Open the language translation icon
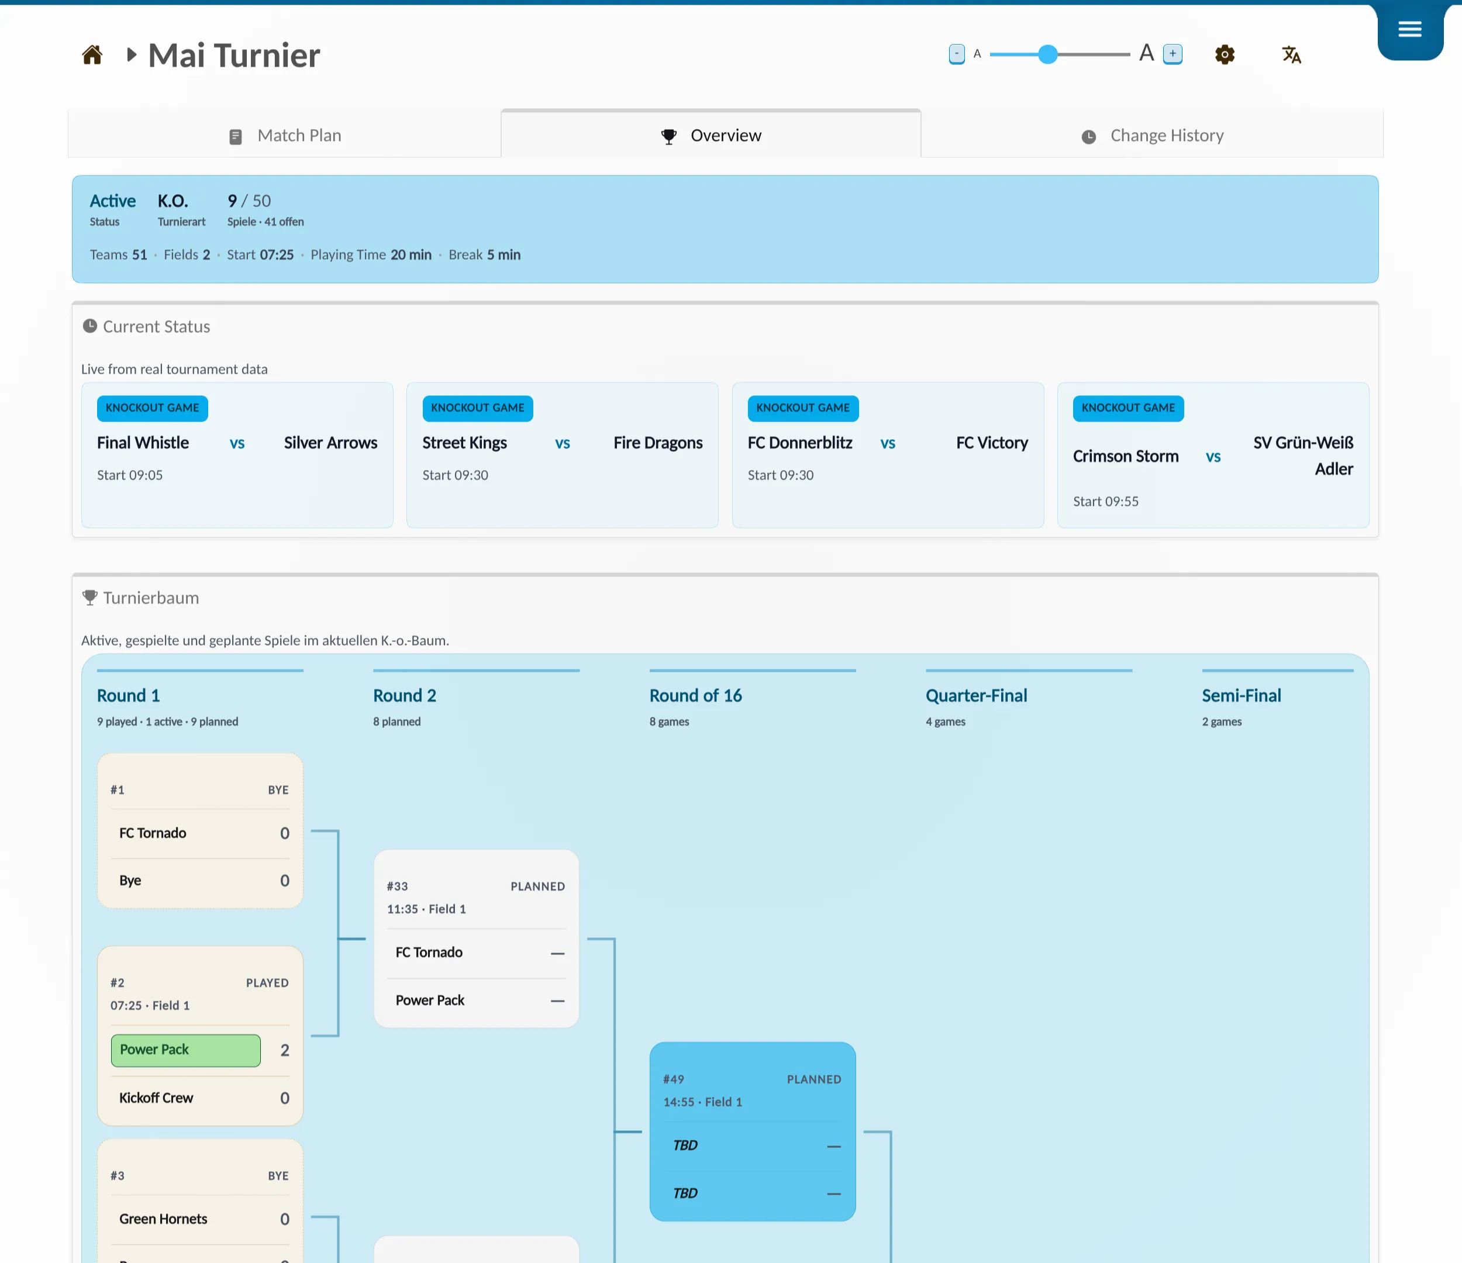This screenshot has height=1263, width=1462. pos(1291,54)
